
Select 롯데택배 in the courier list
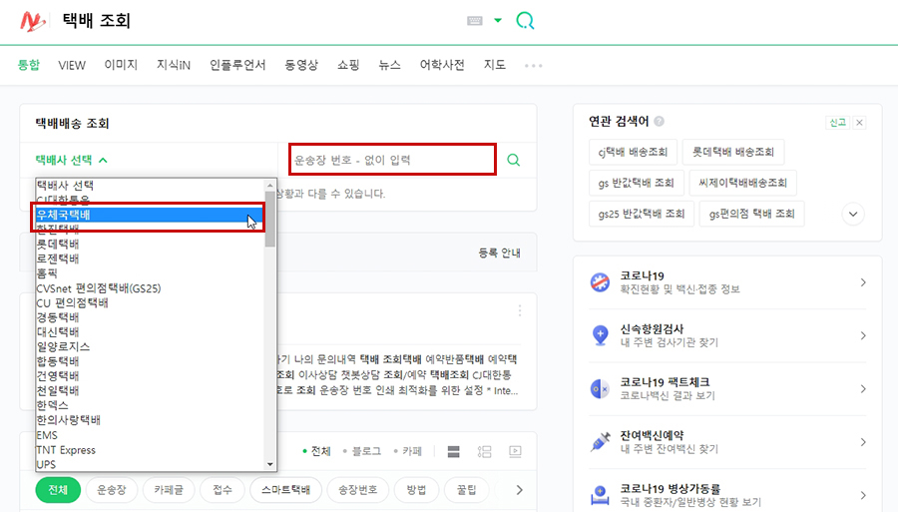150,244
